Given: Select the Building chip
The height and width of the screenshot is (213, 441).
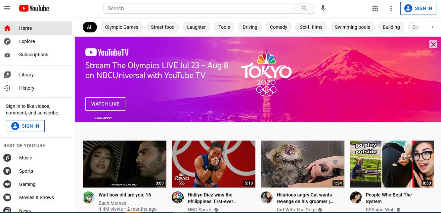Looking at the screenshot, I should click(391, 27).
